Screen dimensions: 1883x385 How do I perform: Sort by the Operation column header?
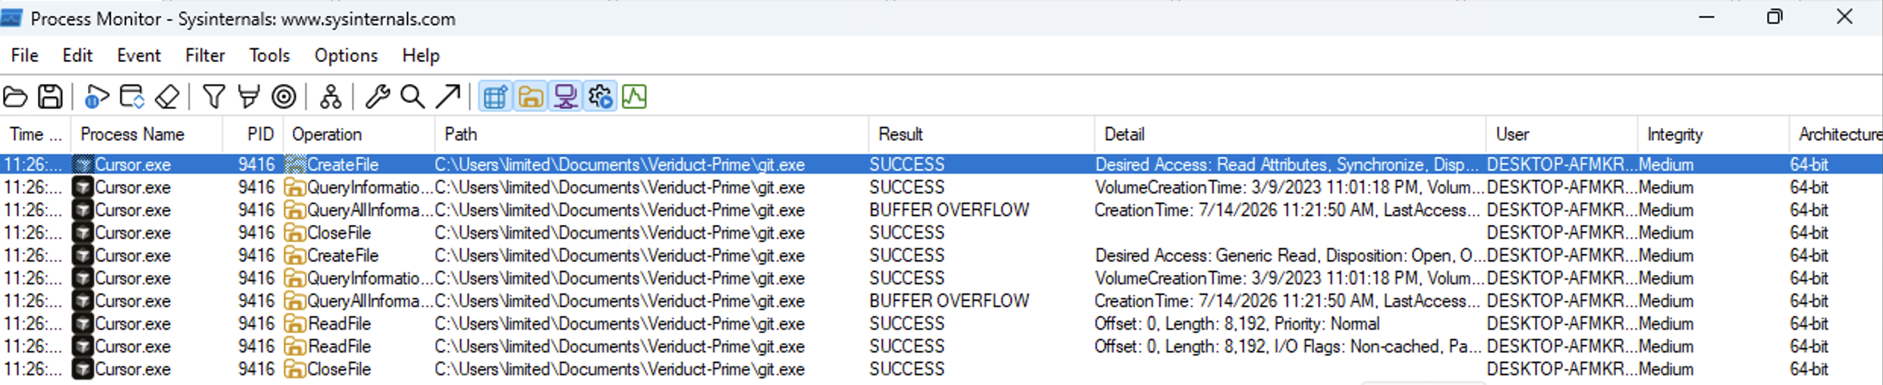point(359,135)
